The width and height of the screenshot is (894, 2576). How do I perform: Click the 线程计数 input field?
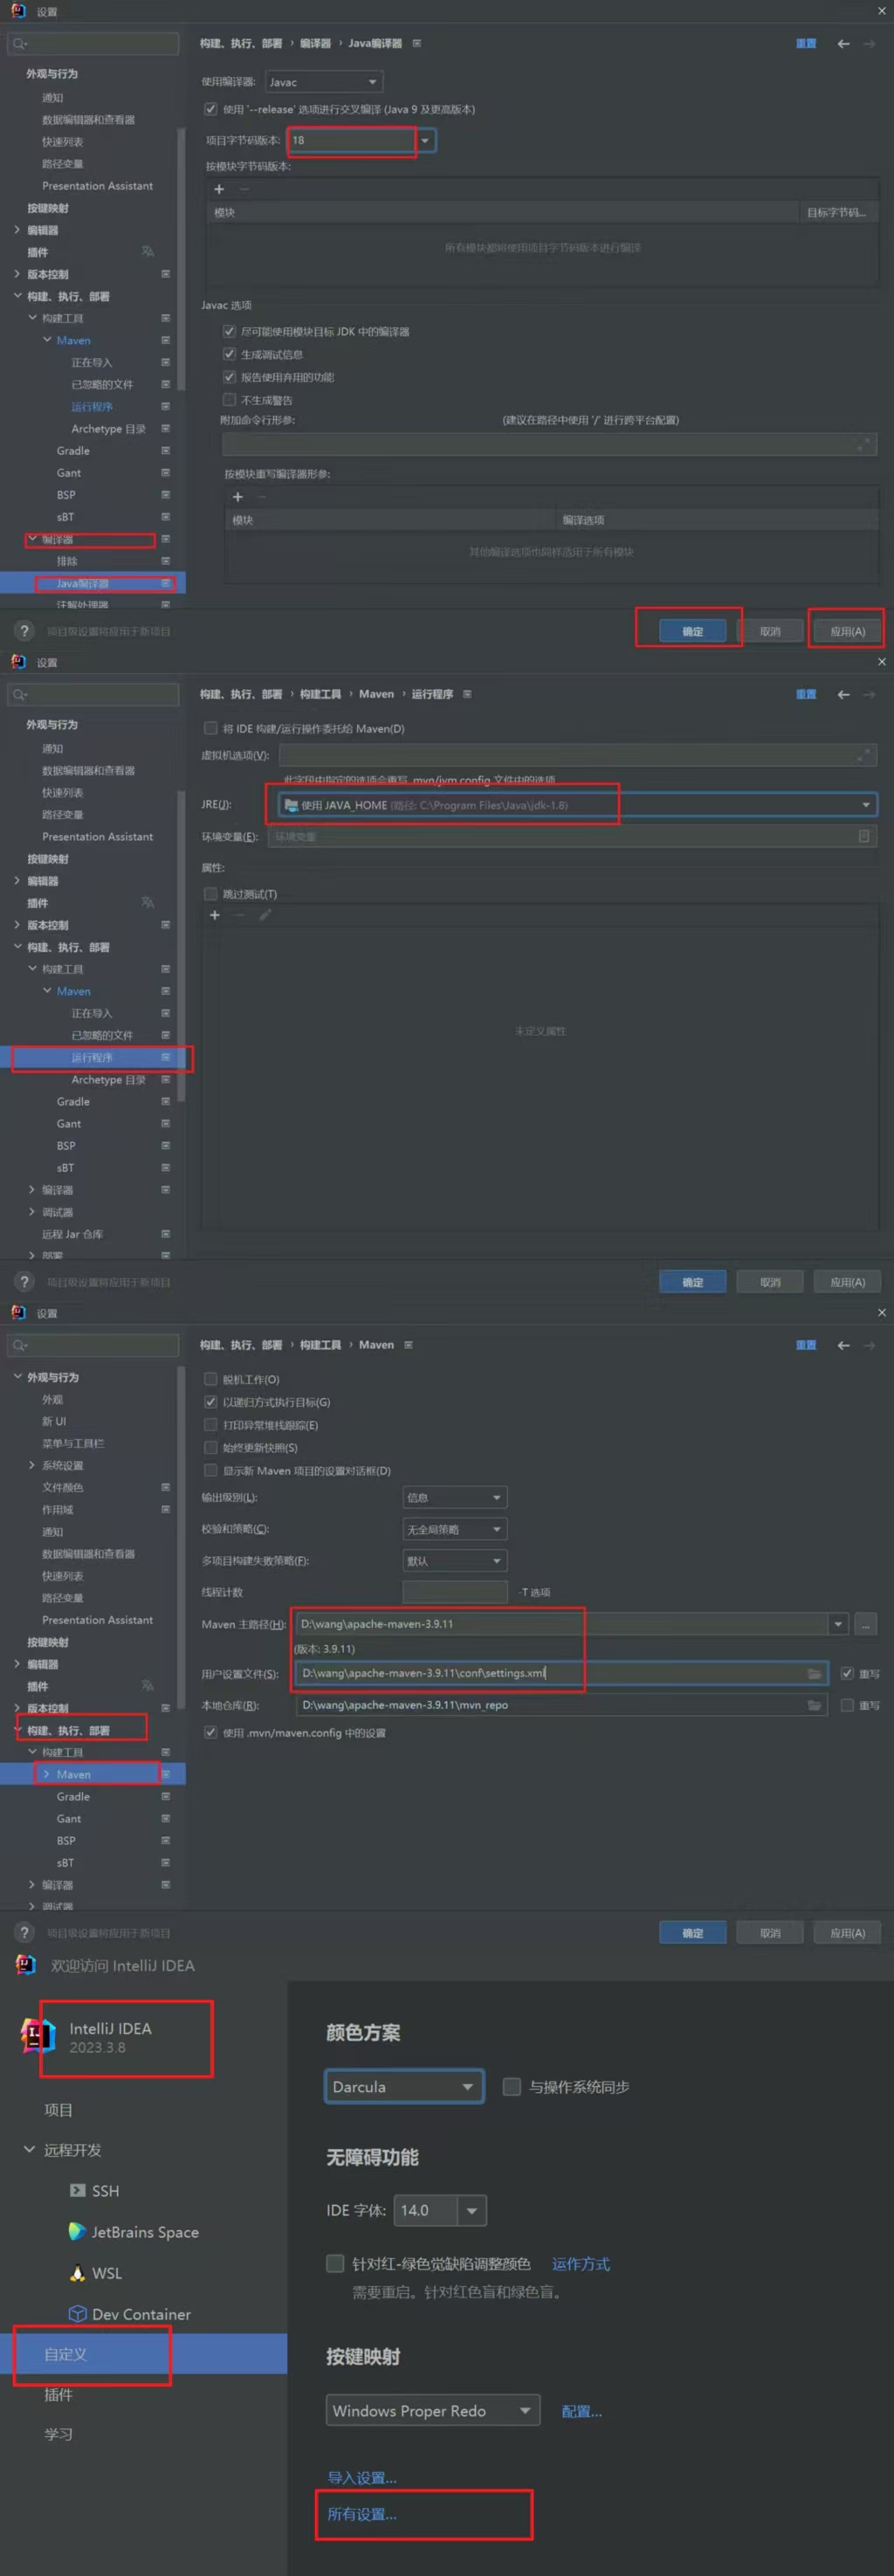[x=455, y=1592]
